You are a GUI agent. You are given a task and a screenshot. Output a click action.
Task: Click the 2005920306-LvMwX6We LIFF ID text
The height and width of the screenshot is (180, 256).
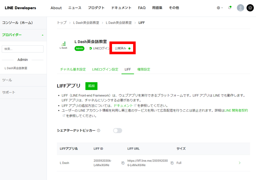(x=102, y=163)
